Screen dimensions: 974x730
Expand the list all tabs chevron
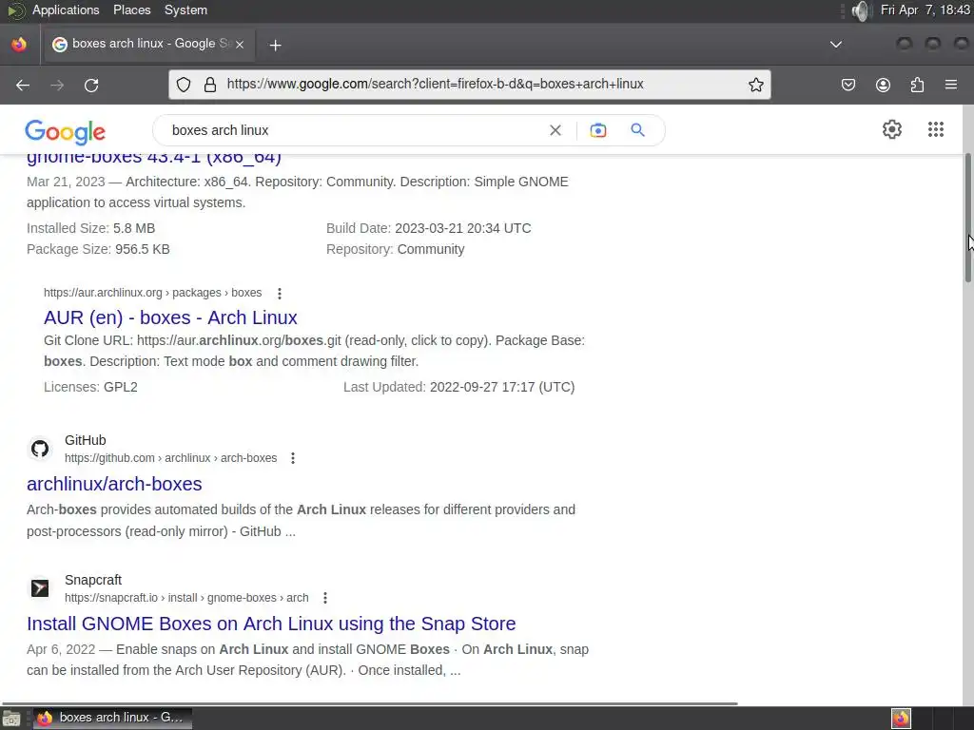(836, 44)
